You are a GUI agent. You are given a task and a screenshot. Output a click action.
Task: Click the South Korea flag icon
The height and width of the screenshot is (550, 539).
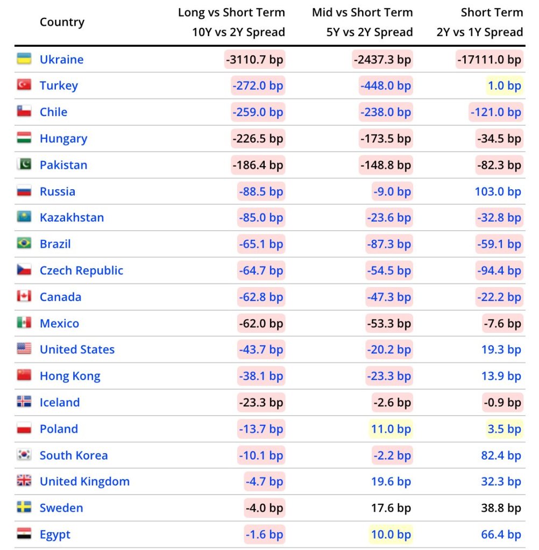click(24, 455)
